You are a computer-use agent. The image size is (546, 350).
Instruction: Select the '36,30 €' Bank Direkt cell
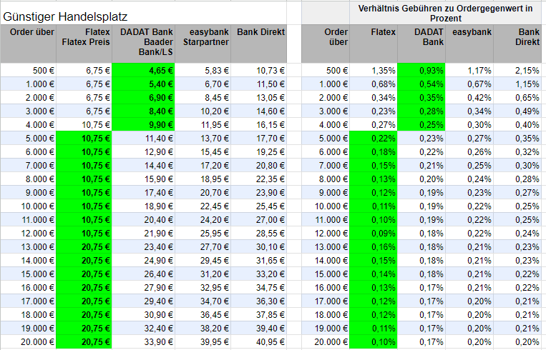pos(259,301)
